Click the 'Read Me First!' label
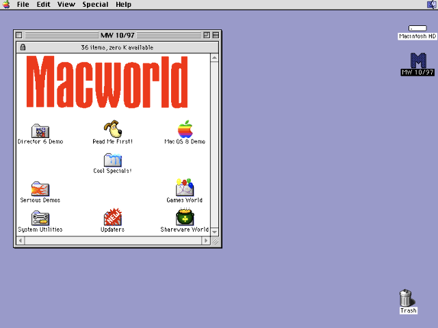Image resolution: width=438 pixels, height=328 pixels. (112, 141)
